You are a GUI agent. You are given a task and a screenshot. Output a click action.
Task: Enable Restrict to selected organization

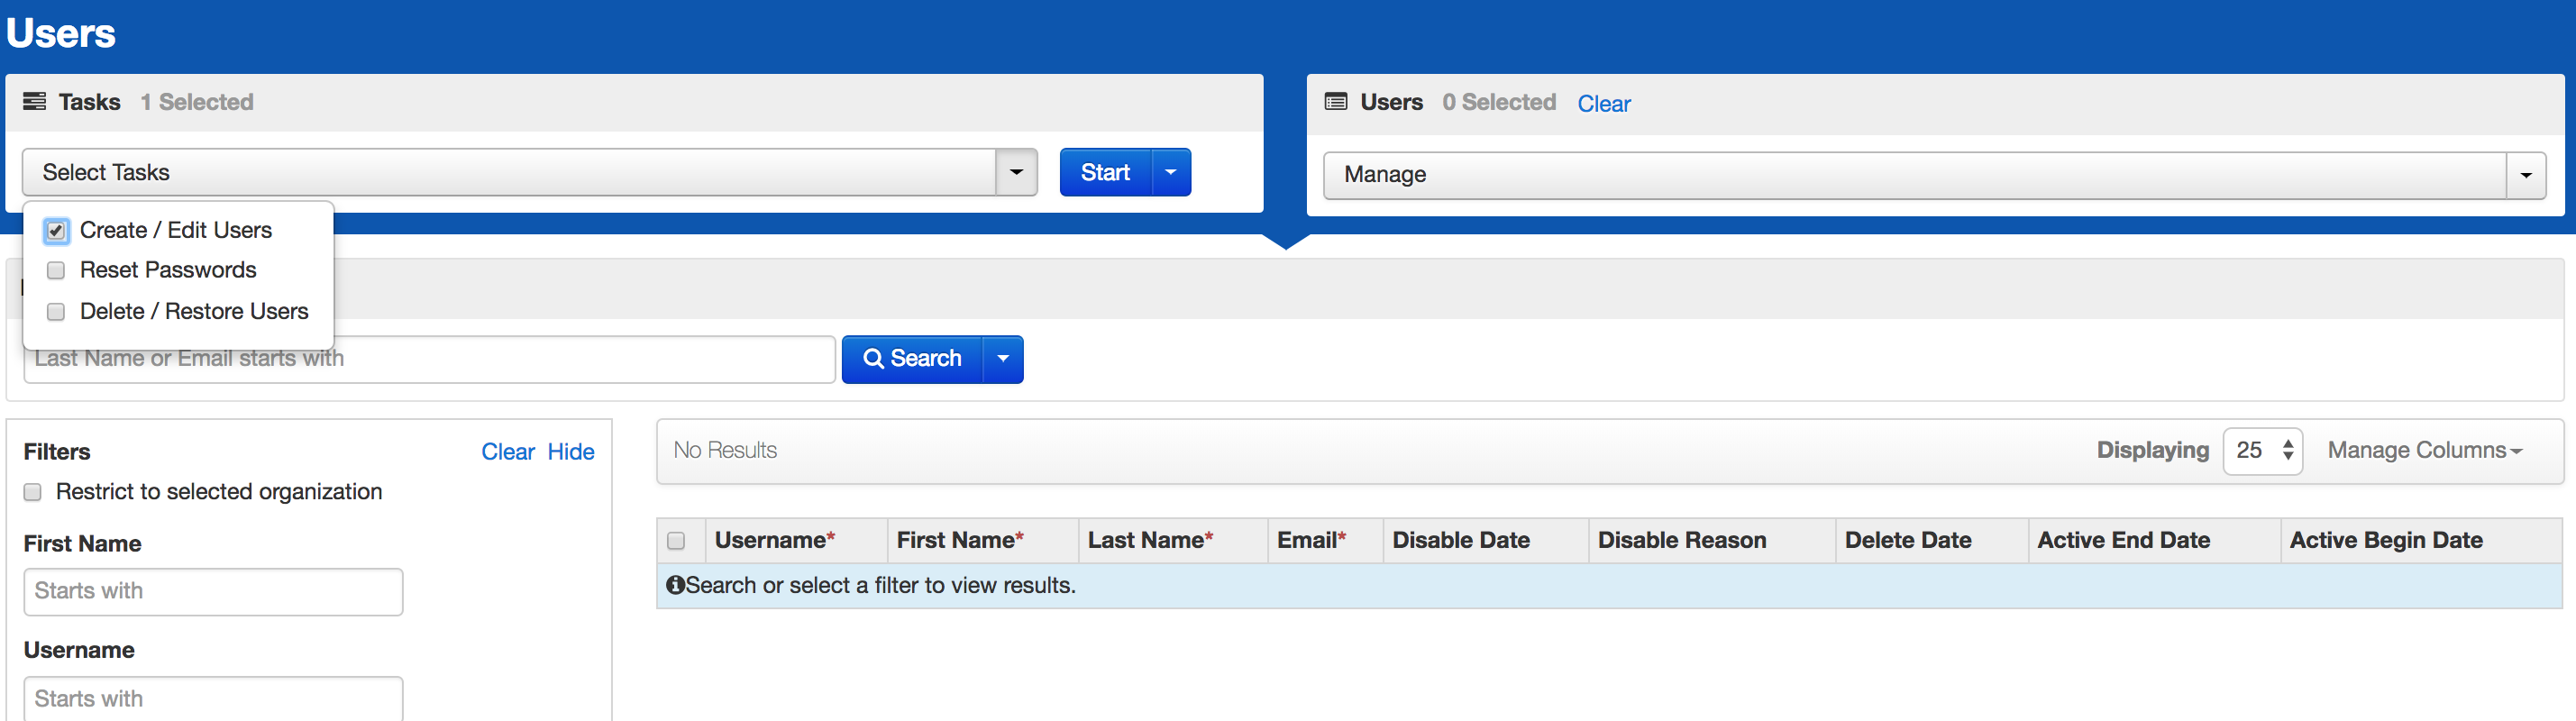(33, 492)
